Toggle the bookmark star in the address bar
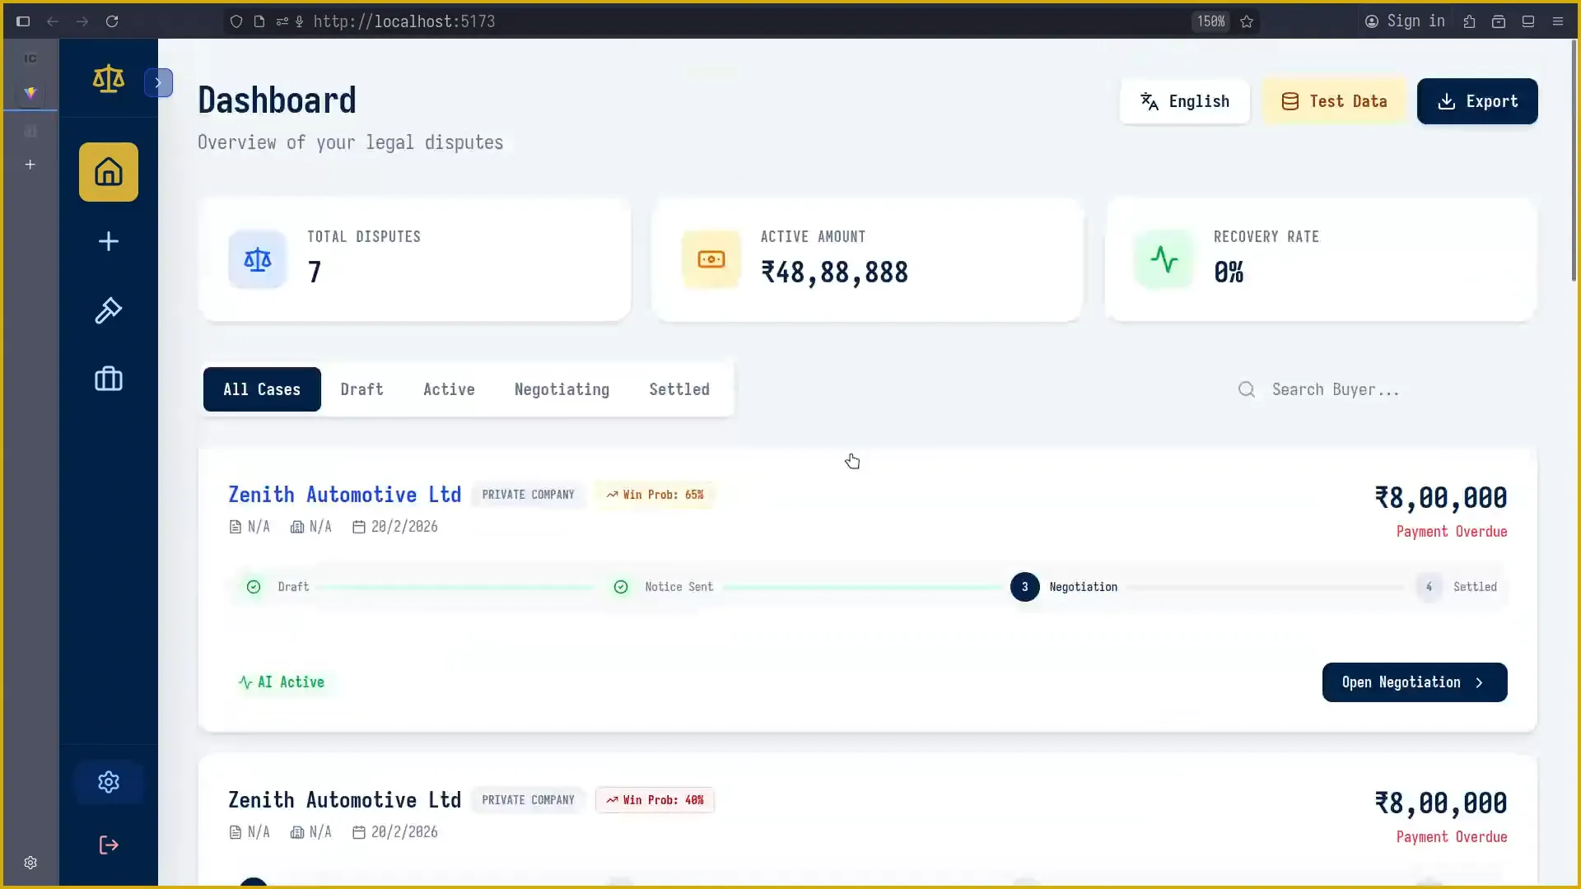 click(1247, 21)
